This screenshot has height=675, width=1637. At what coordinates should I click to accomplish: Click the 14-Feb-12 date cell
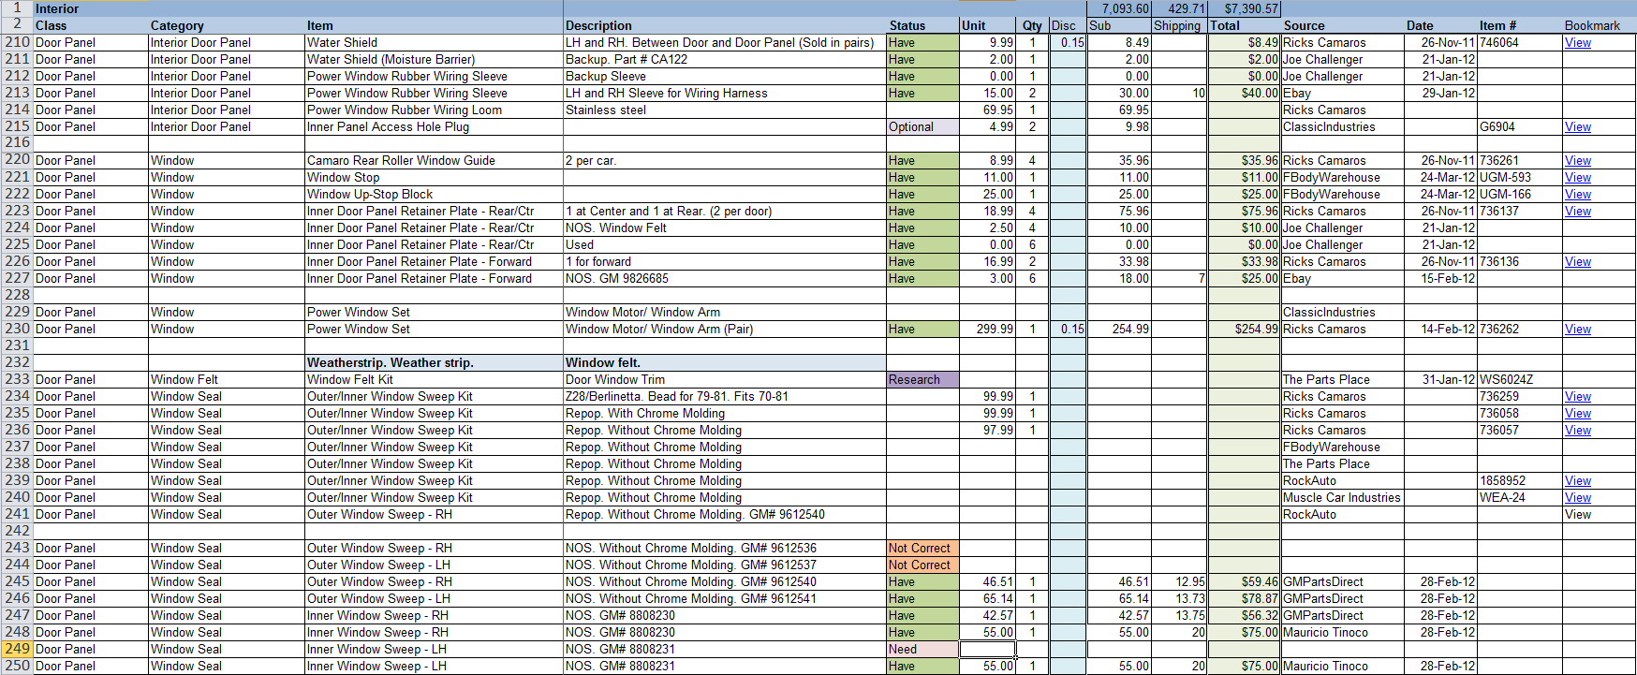(x=1440, y=329)
